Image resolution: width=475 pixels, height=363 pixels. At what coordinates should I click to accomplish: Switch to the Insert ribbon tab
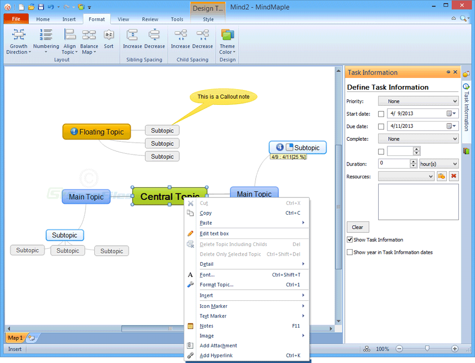pos(69,19)
